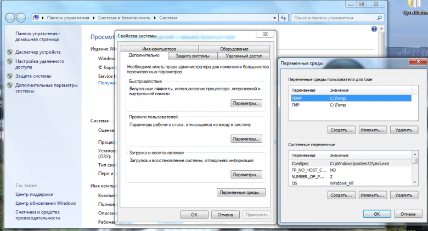Click the 'Получи' link in System window

[106, 83]
